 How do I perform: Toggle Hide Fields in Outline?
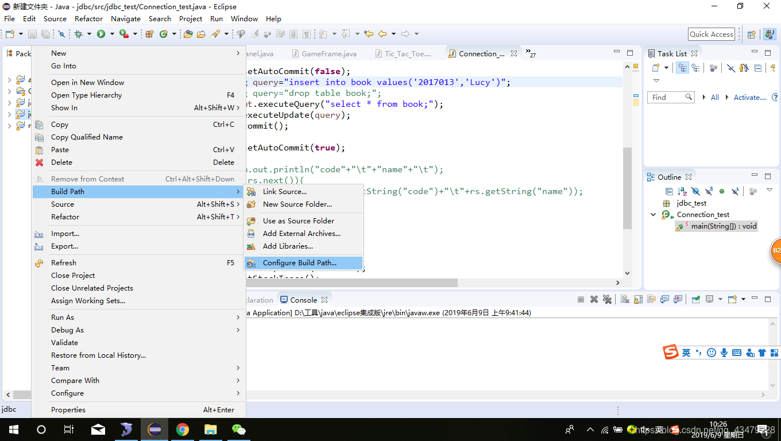[695, 191]
